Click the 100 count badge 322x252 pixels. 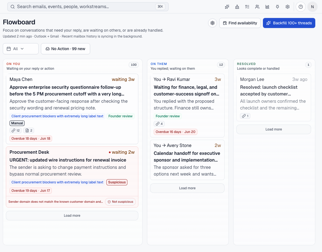(x=134, y=65)
